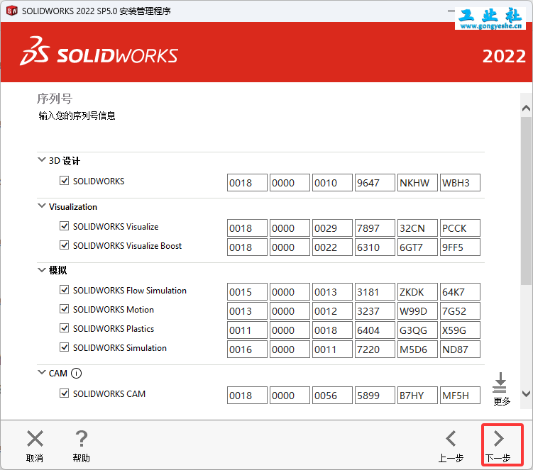Click Visualize Boost serial field 9FF5

pyautogui.click(x=460, y=247)
